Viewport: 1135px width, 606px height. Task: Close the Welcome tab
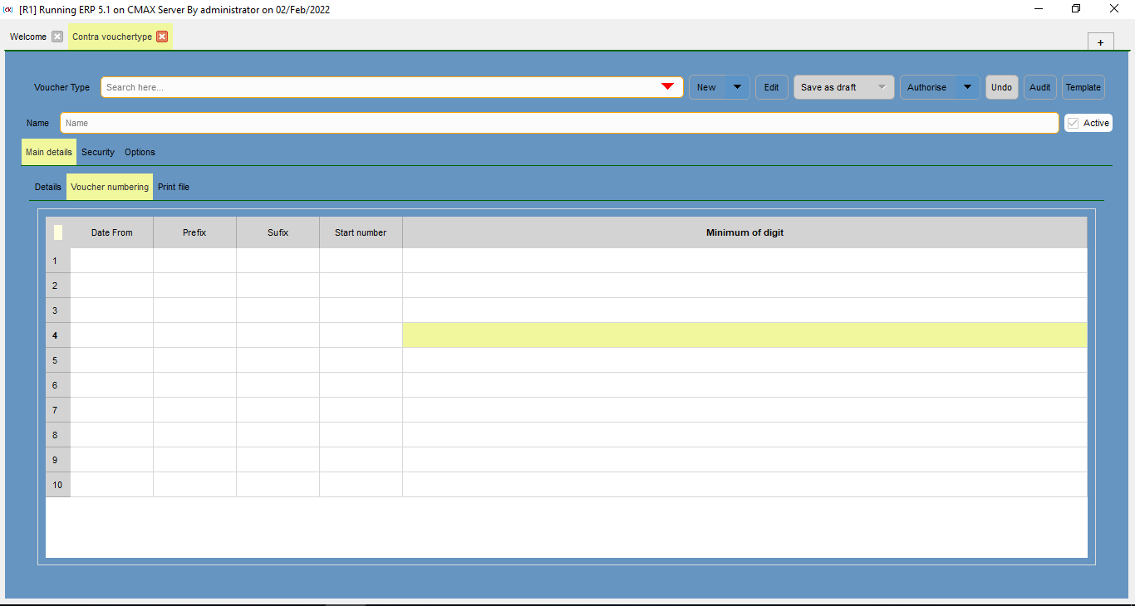(57, 37)
